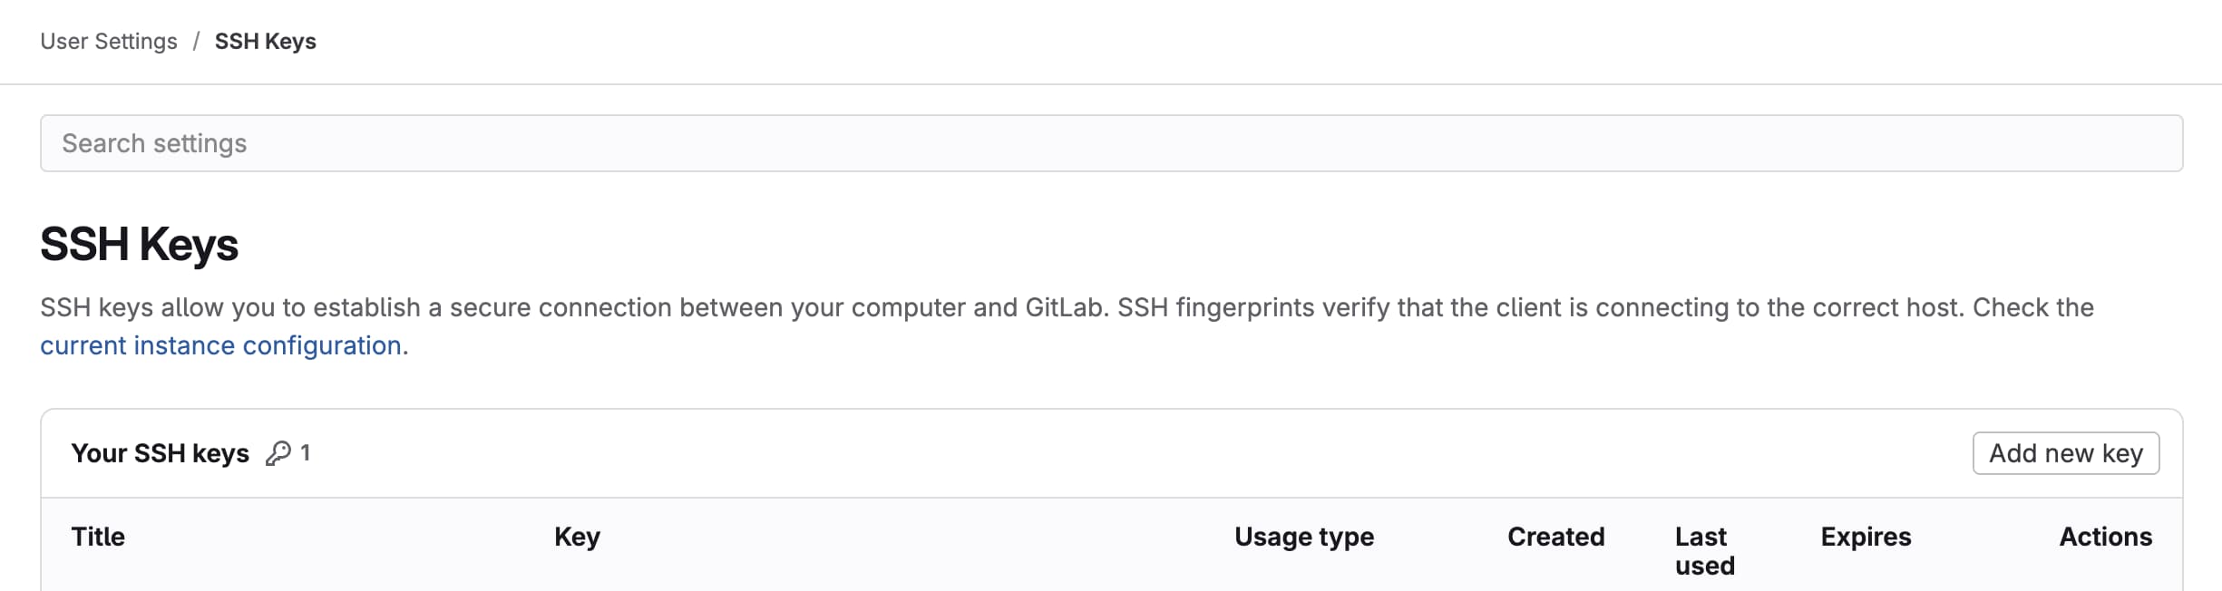Select the SSH Keys breadcrumb item
The width and height of the screenshot is (2222, 591).
click(265, 41)
